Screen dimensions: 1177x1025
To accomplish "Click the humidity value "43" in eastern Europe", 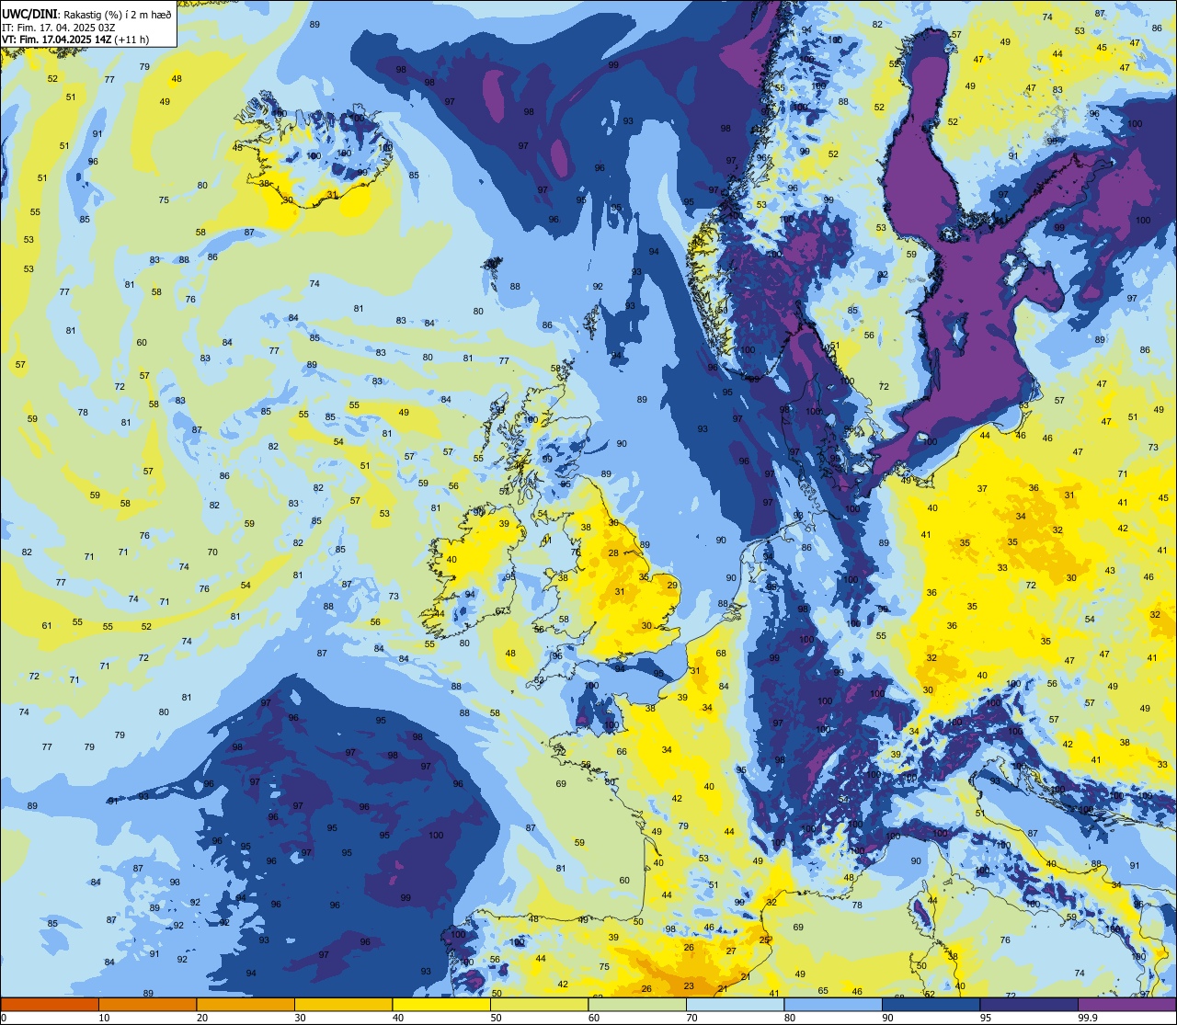I will 1110,570.
